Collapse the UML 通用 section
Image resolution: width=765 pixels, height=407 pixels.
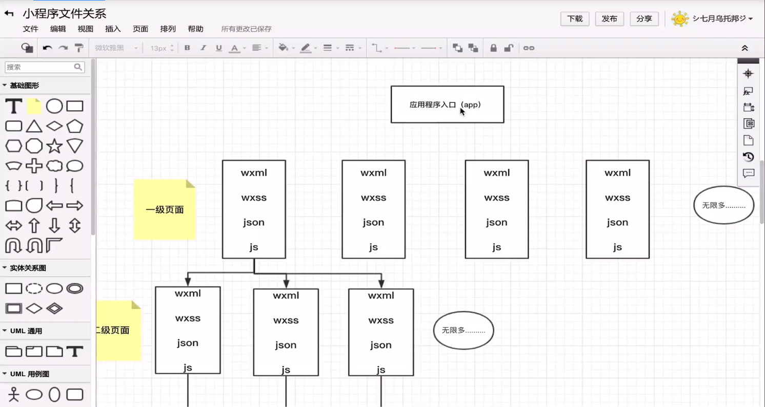(x=22, y=331)
